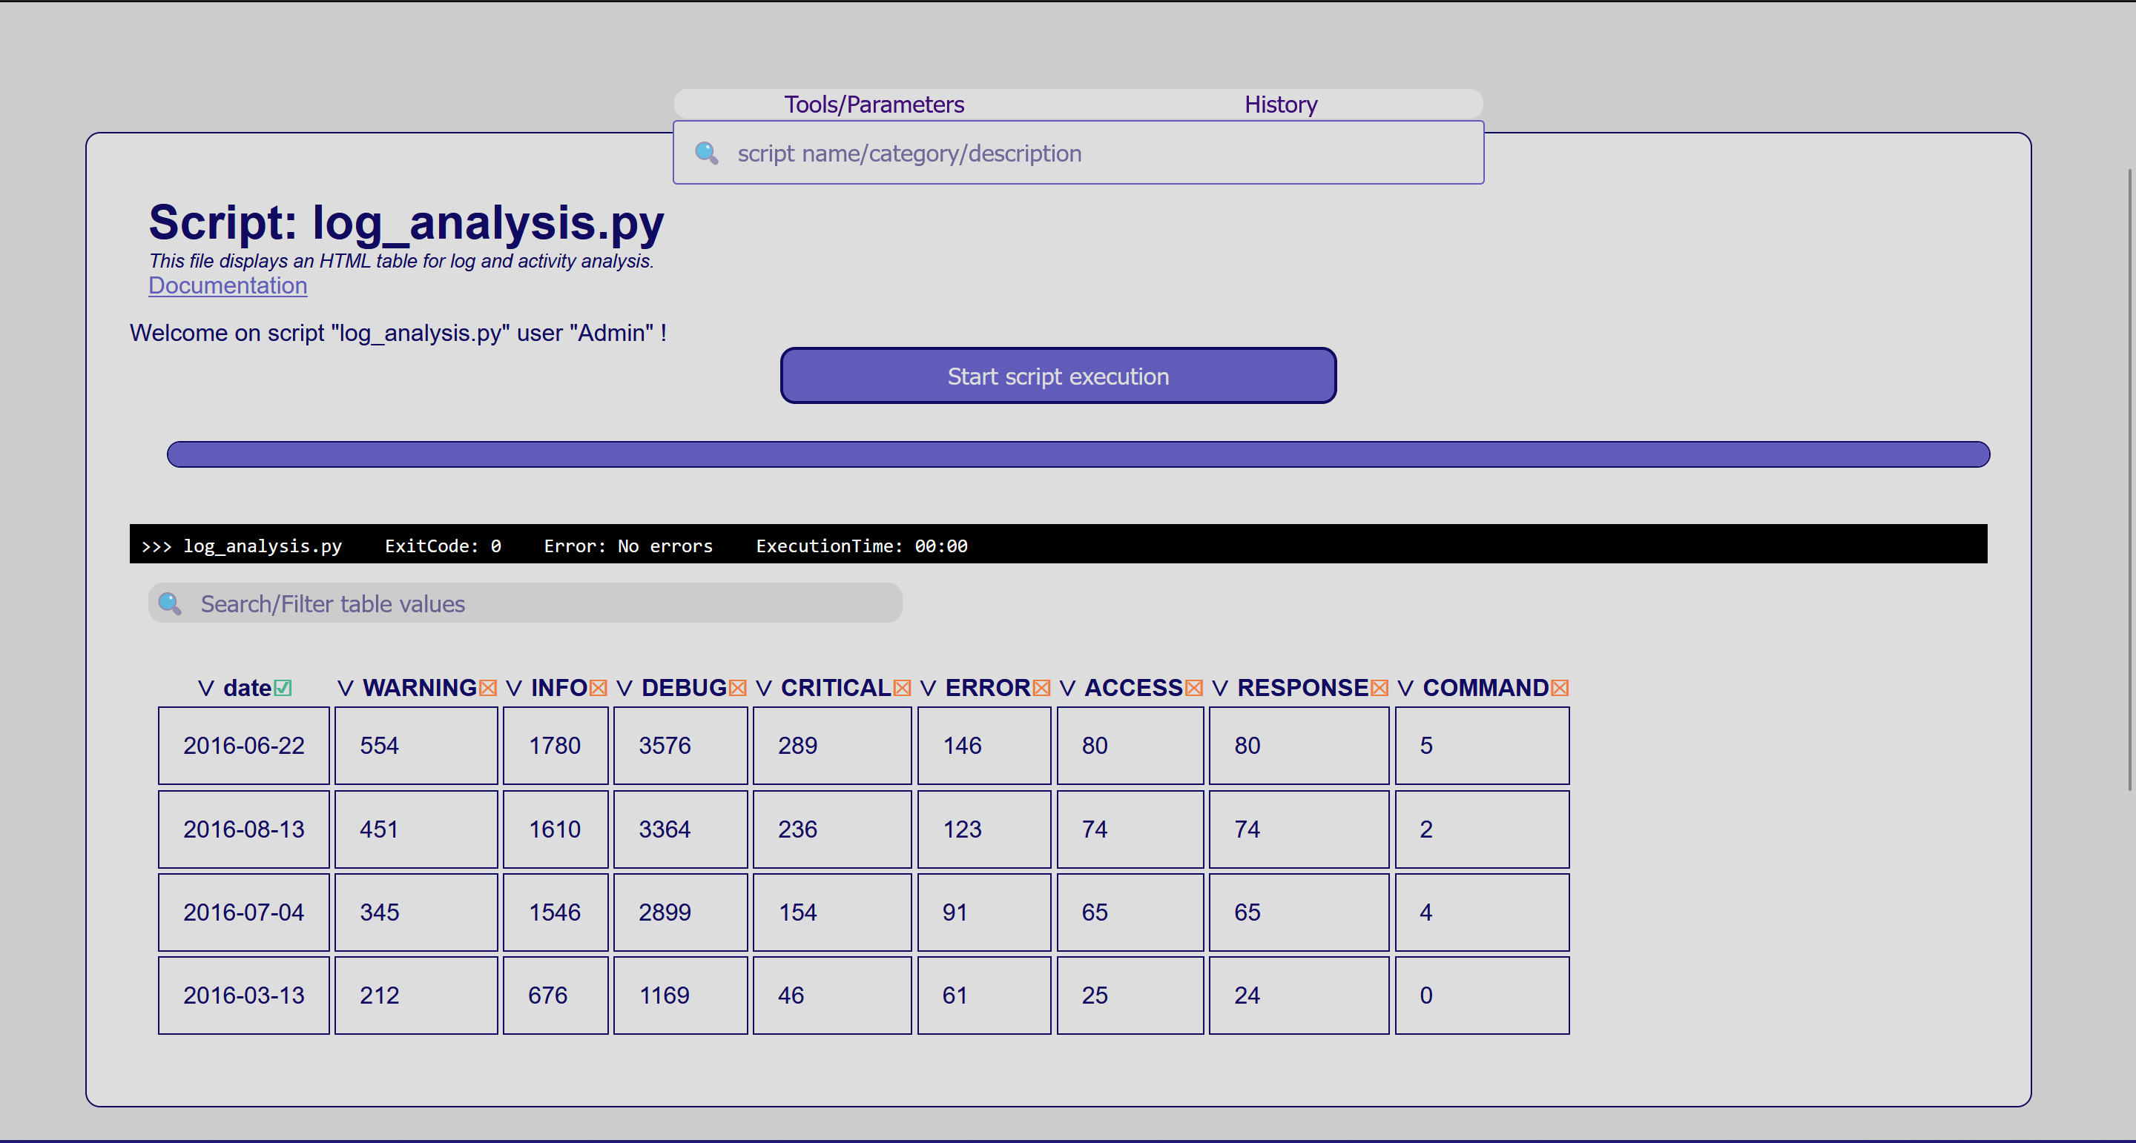Click the orange X icon beside DEBUG

[737, 688]
